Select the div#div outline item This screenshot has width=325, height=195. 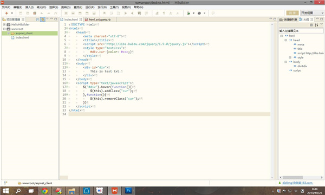[302, 66]
